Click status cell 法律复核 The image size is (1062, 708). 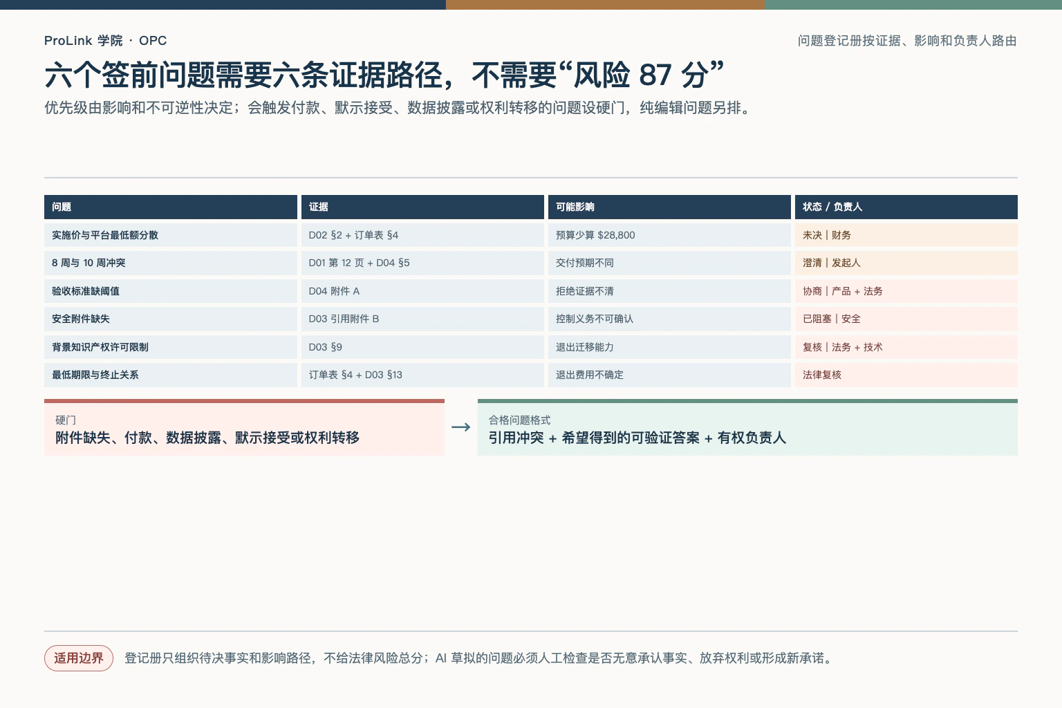[906, 375]
